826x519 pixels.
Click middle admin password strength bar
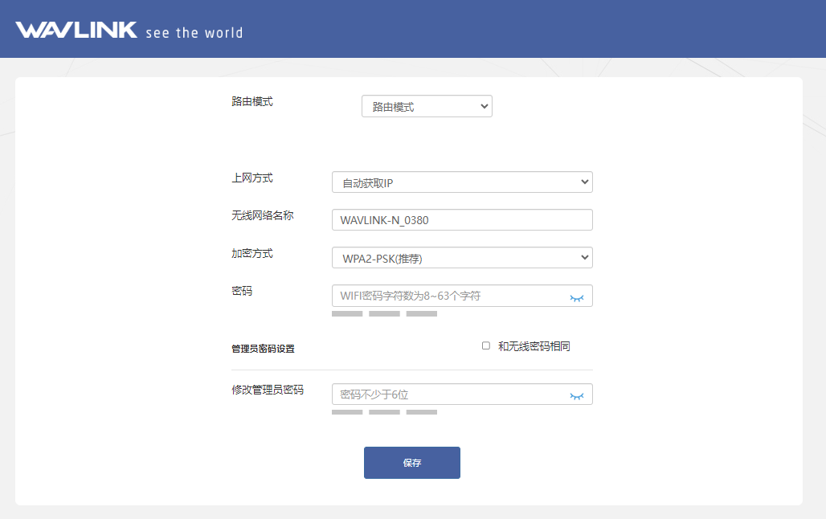coord(384,412)
